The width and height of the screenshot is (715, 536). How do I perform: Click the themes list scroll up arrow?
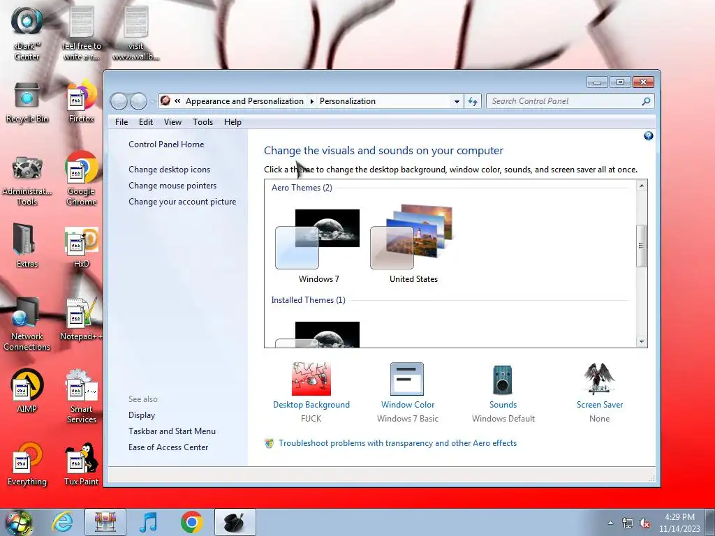coord(642,186)
